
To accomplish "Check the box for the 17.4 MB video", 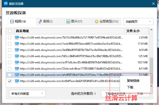I will click(10, 44).
